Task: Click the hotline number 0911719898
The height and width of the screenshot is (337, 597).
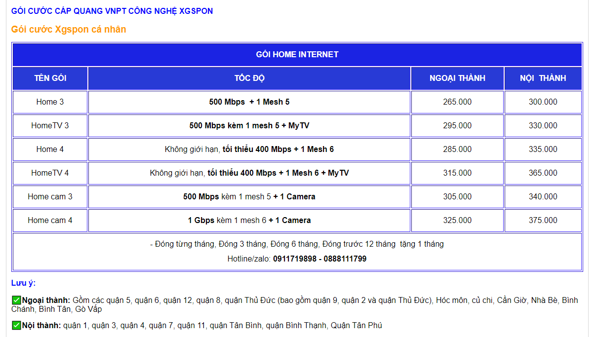Action: 295,259
